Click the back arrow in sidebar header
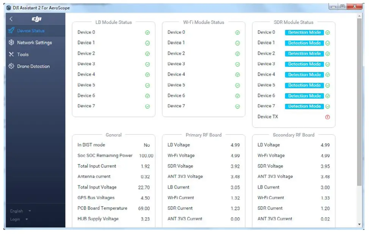 tap(11, 19)
